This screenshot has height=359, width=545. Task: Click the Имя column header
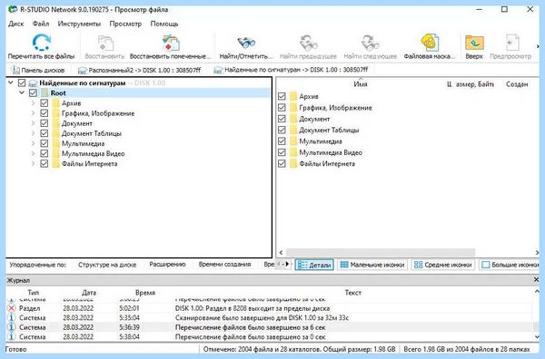(x=361, y=84)
